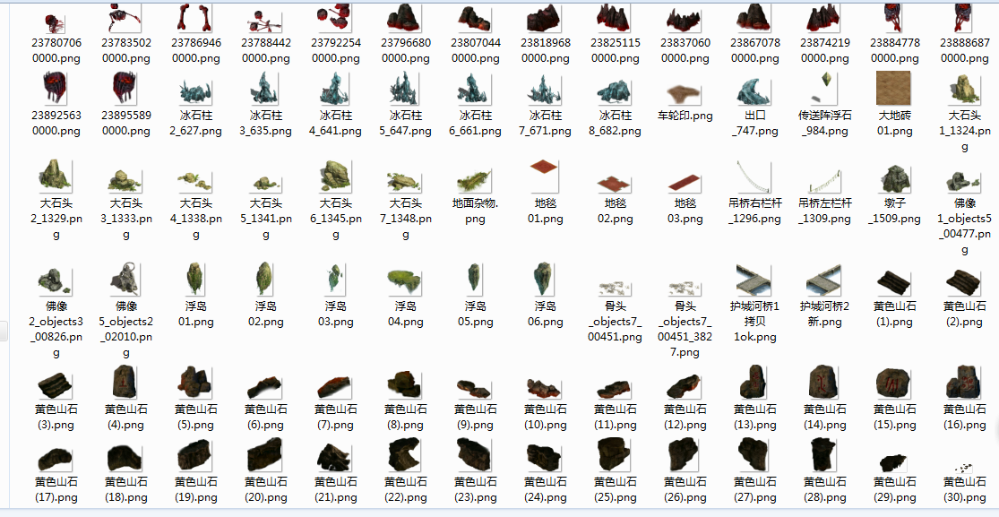Click the 浮岛05.png file name
This screenshot has width=999, height=517.
click(x=475, y=314)
